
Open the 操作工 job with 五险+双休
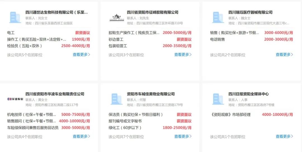(37, 39)
